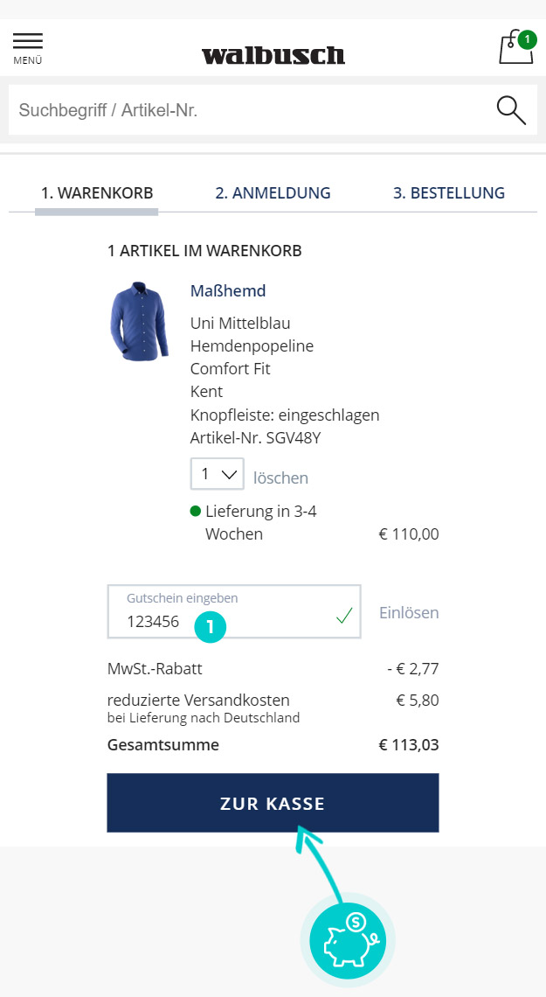Click the green cart count badge
This screenshot has height=997, width=546.
pyautogui.click(x=527, y=39)
